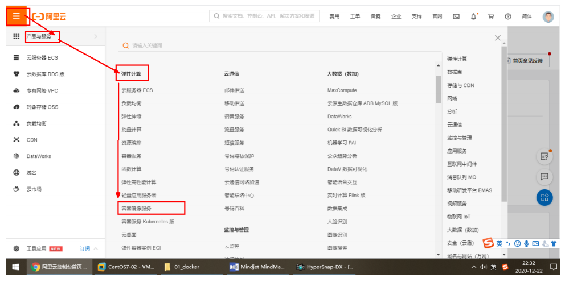The image size is (565, 282).
Task: Jump to 消息队列 MQ category
Action: (461, 177)
